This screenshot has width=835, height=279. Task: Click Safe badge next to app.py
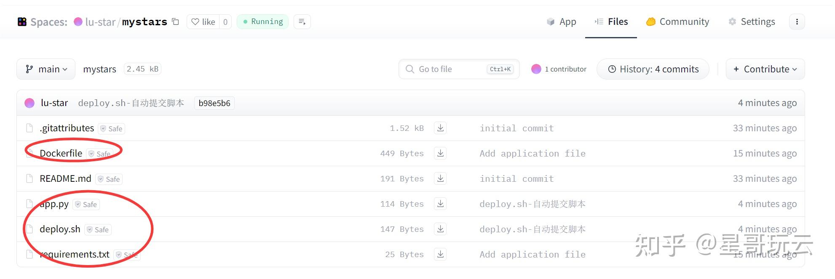pos(86,205)
